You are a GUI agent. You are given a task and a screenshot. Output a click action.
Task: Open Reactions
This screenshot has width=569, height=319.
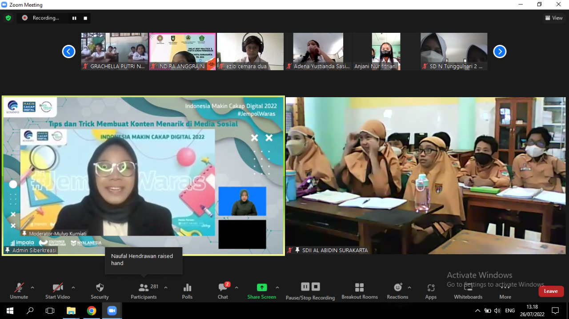click(397, 291)
